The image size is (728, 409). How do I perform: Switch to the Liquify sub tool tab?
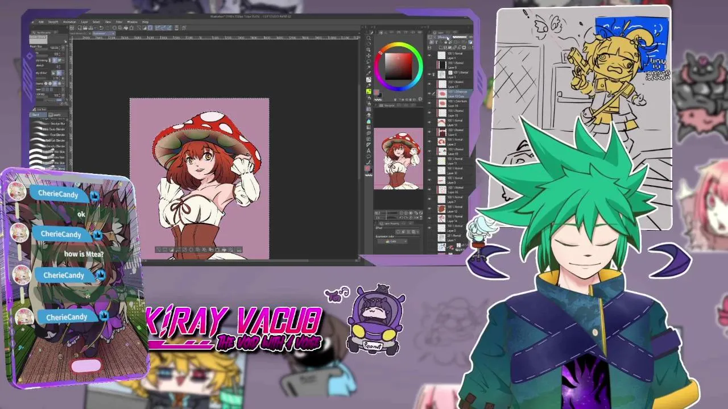[57, 115]
